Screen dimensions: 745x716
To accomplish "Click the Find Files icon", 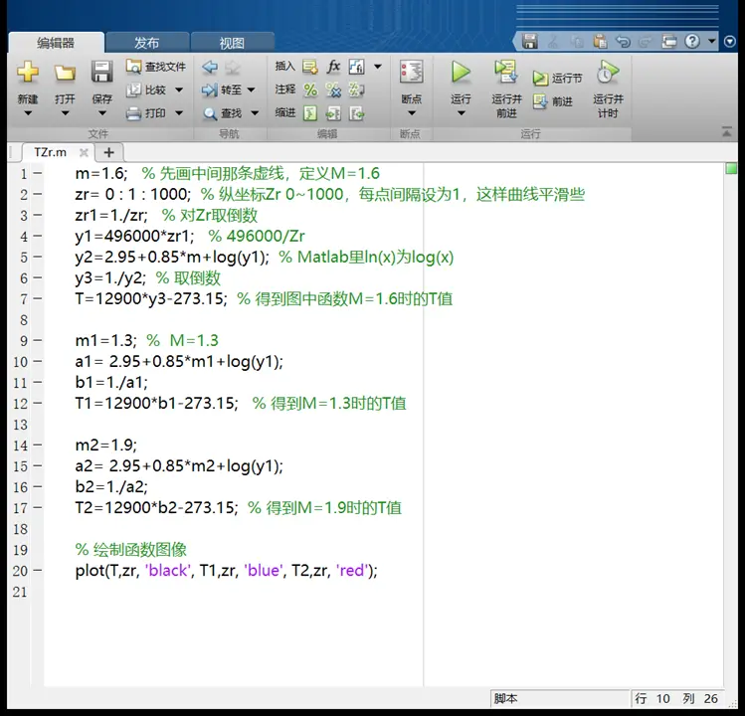I will tap(133, 67).
